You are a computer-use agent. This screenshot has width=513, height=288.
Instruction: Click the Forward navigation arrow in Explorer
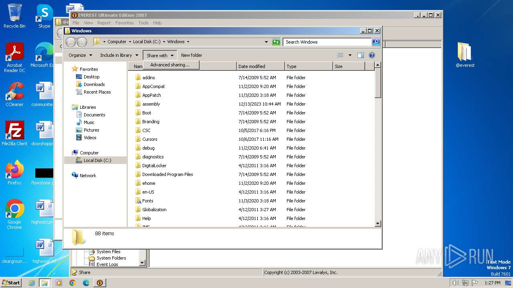(82, 42)
